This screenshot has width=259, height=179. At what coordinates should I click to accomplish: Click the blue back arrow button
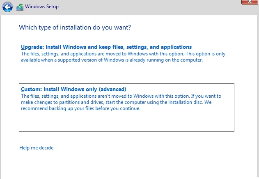(8, 7)
